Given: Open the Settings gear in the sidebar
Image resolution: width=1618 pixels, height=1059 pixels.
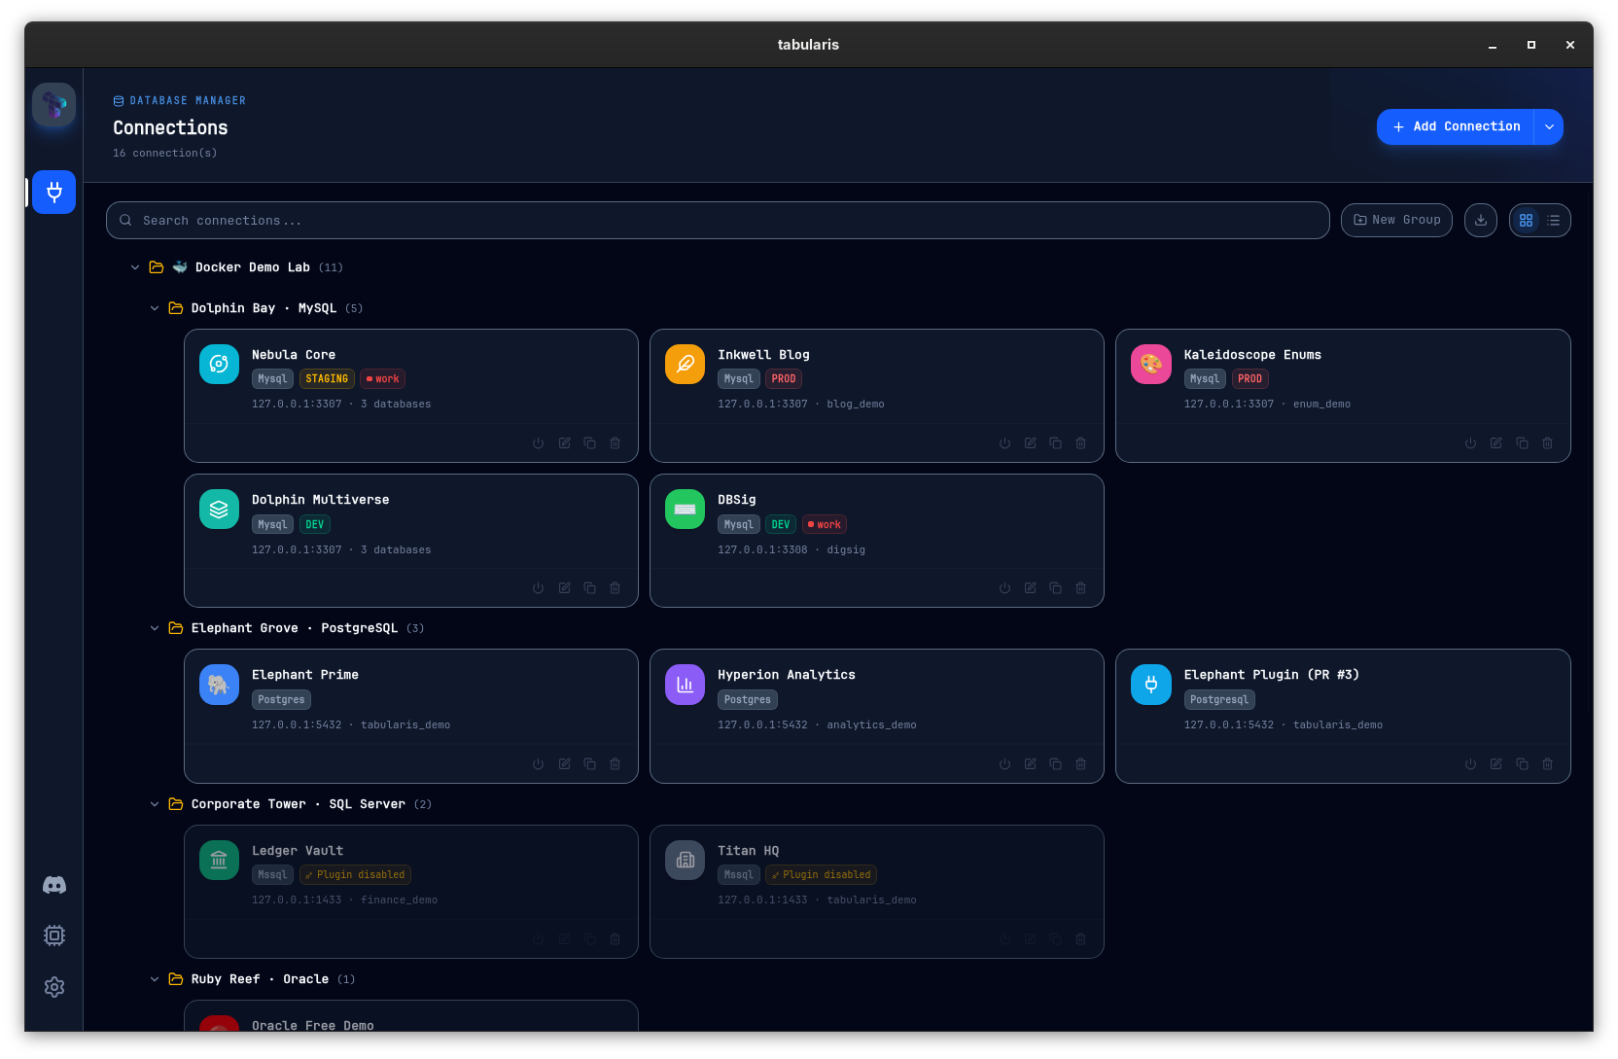Looking at the screenshot, I should (x=54, y=987).
